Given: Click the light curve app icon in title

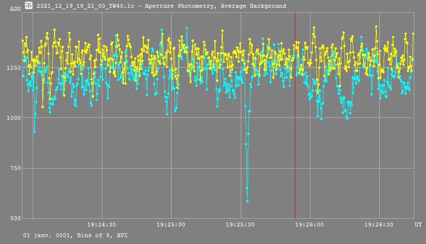Looking at the screenshot, I should pos(29,5).
